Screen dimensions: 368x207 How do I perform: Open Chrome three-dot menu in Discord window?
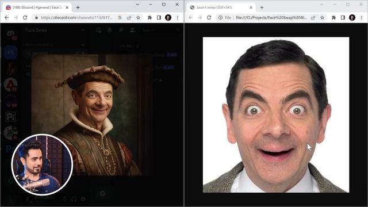[178, 18]
